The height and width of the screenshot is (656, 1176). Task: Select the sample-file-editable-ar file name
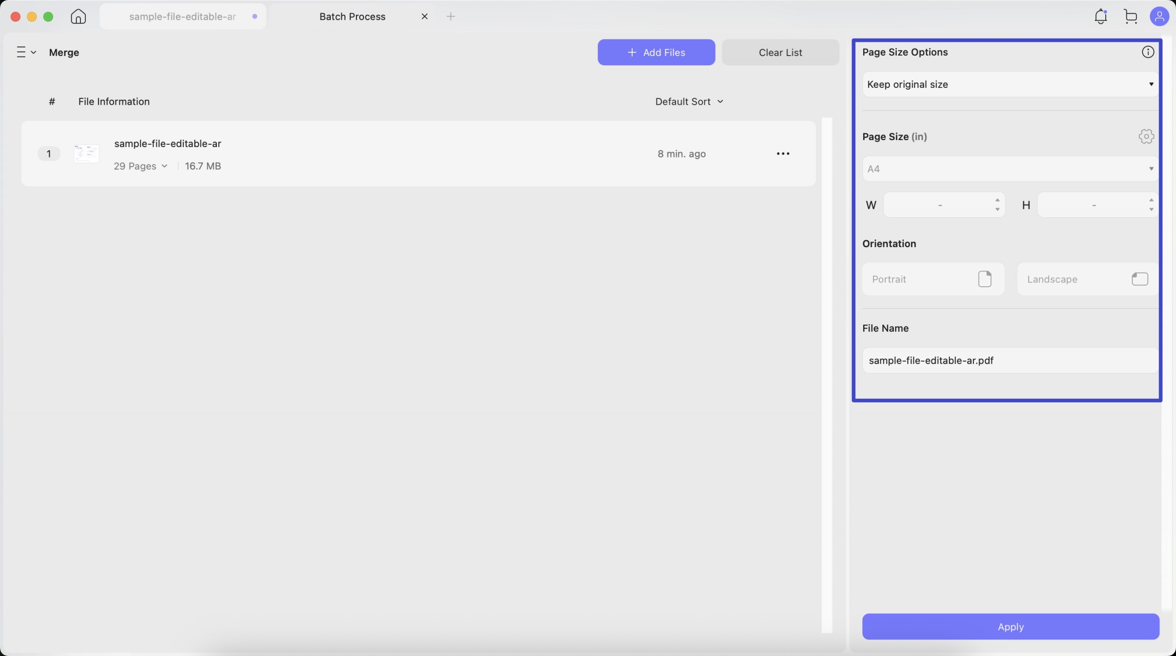pos(168,143)
